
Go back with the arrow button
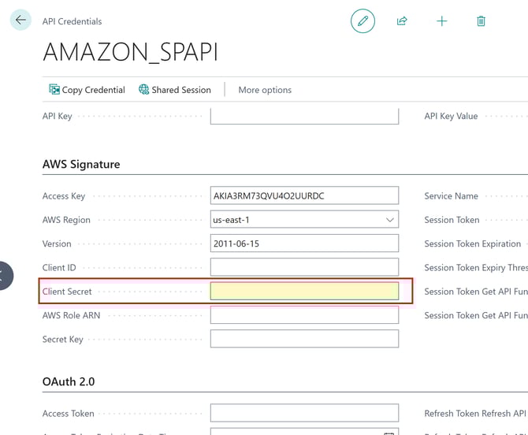pos(20,20)
